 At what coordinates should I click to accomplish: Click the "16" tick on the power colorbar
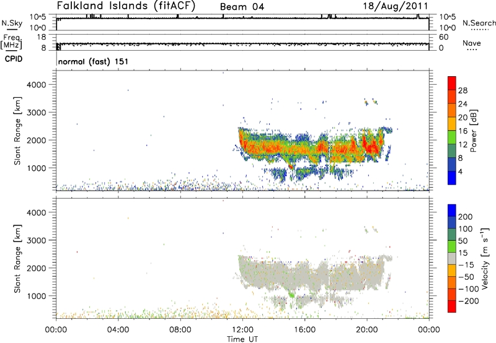click(463, 131)
